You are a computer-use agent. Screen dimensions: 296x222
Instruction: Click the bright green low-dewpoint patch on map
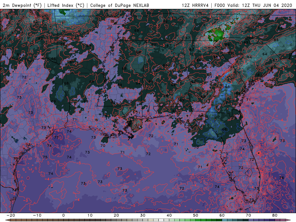tap(217, 34)
